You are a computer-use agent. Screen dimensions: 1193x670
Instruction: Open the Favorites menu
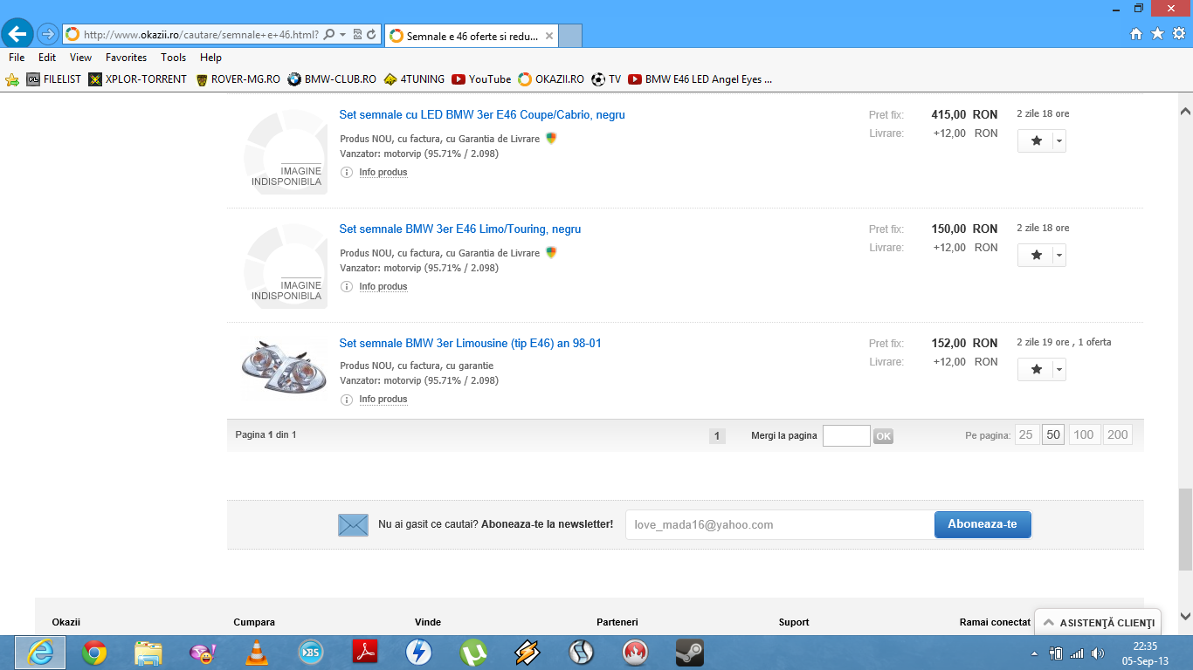click(x=127, y=58)
